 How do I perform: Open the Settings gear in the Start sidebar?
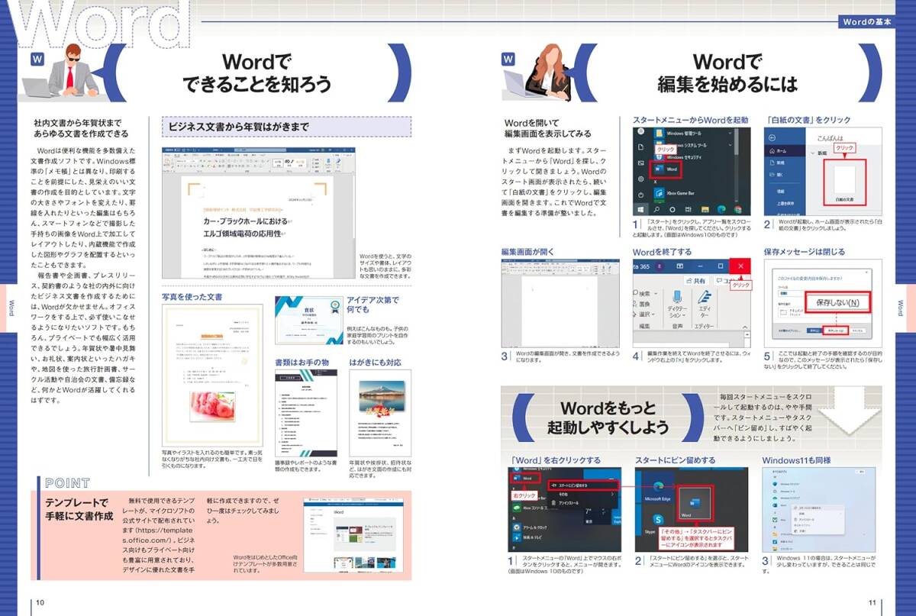coord(640,179)
